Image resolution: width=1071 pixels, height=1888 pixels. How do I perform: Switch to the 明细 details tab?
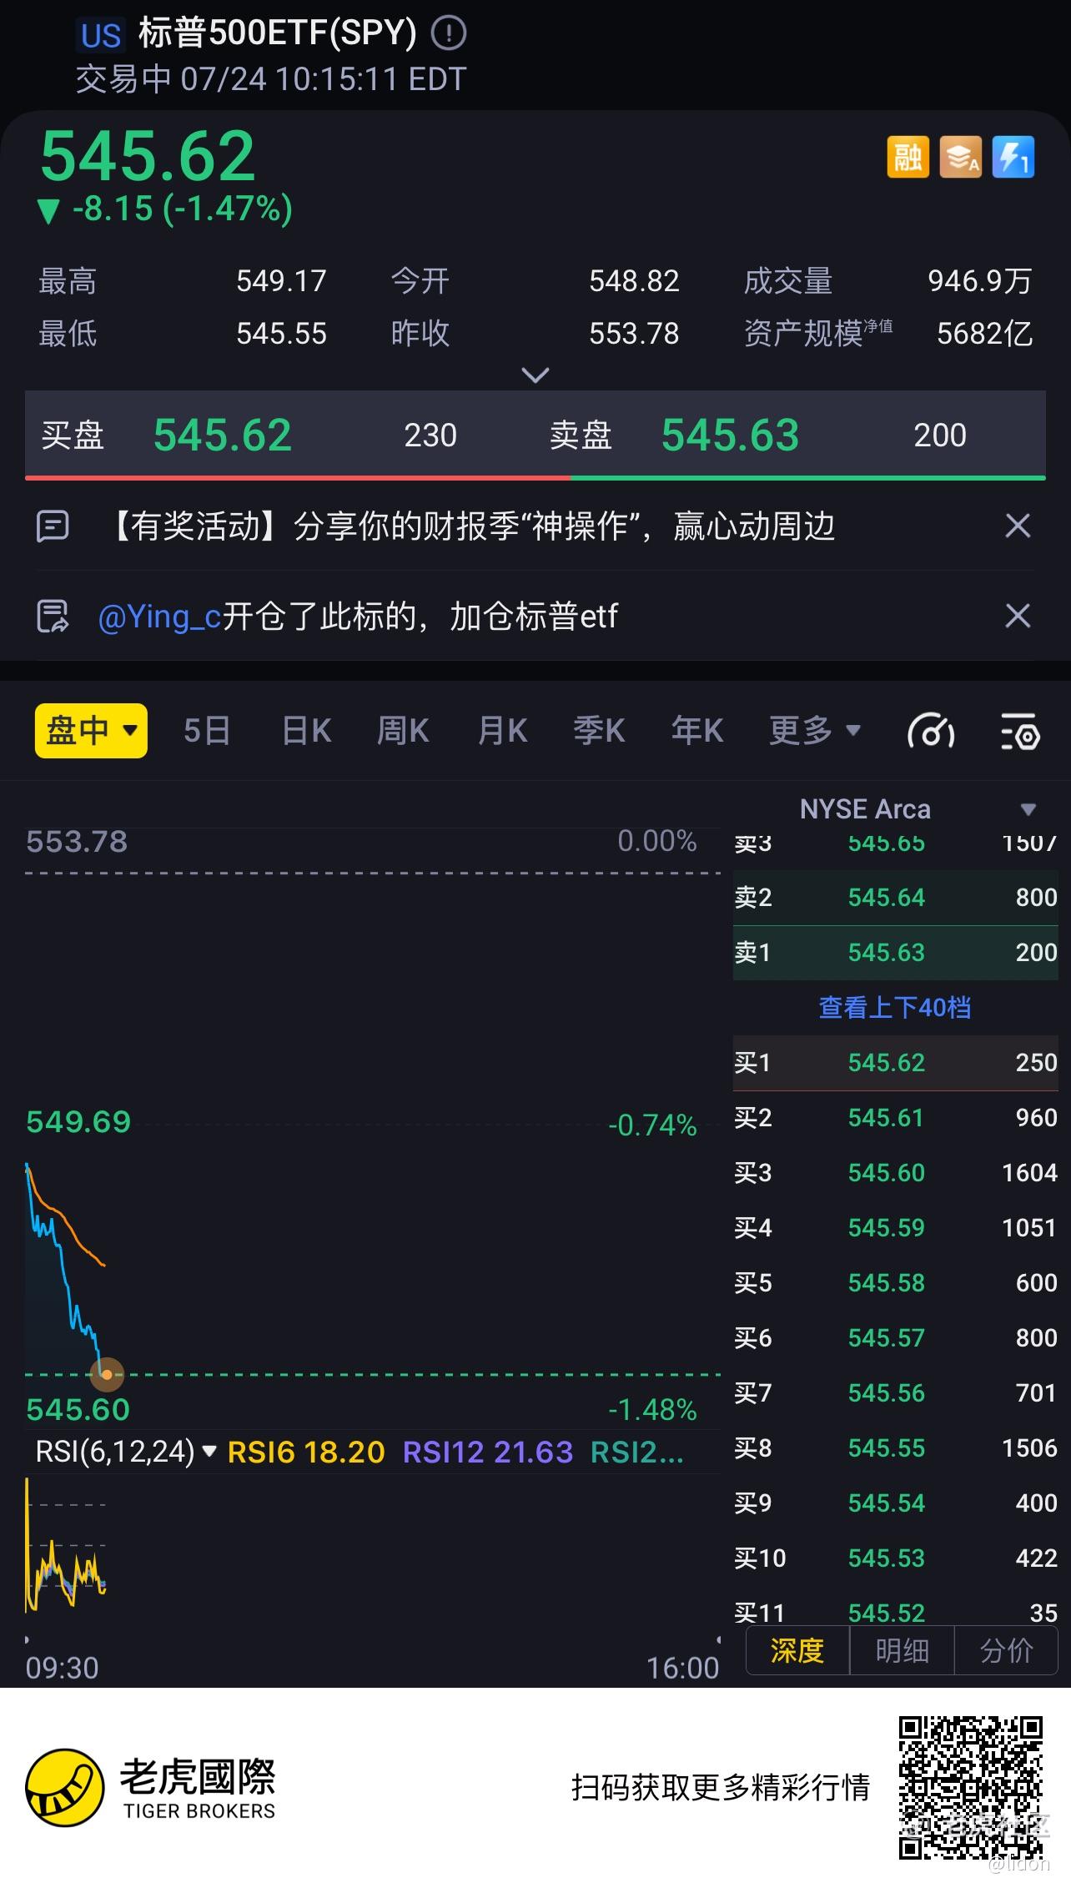click(902, 1651)
